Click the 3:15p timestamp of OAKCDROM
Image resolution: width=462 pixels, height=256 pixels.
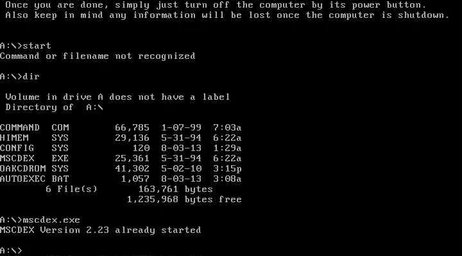pos(227,169)
